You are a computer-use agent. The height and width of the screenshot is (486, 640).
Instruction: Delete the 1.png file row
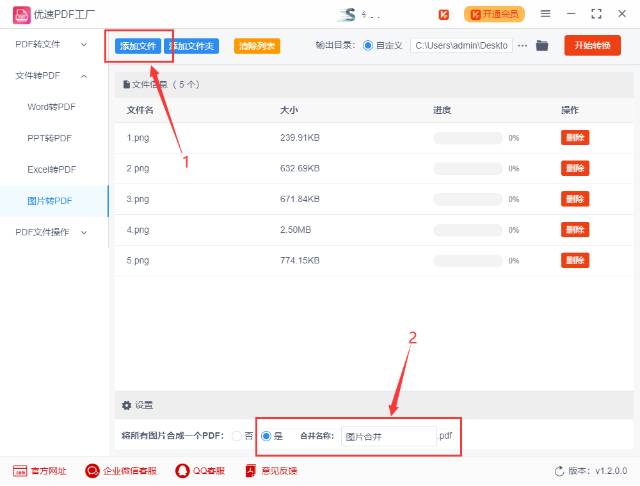(x=575, y=138)
